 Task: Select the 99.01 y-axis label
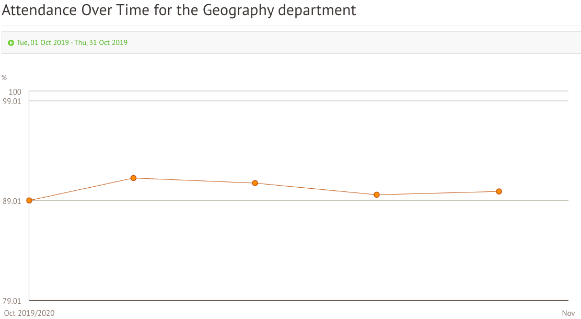13,101
